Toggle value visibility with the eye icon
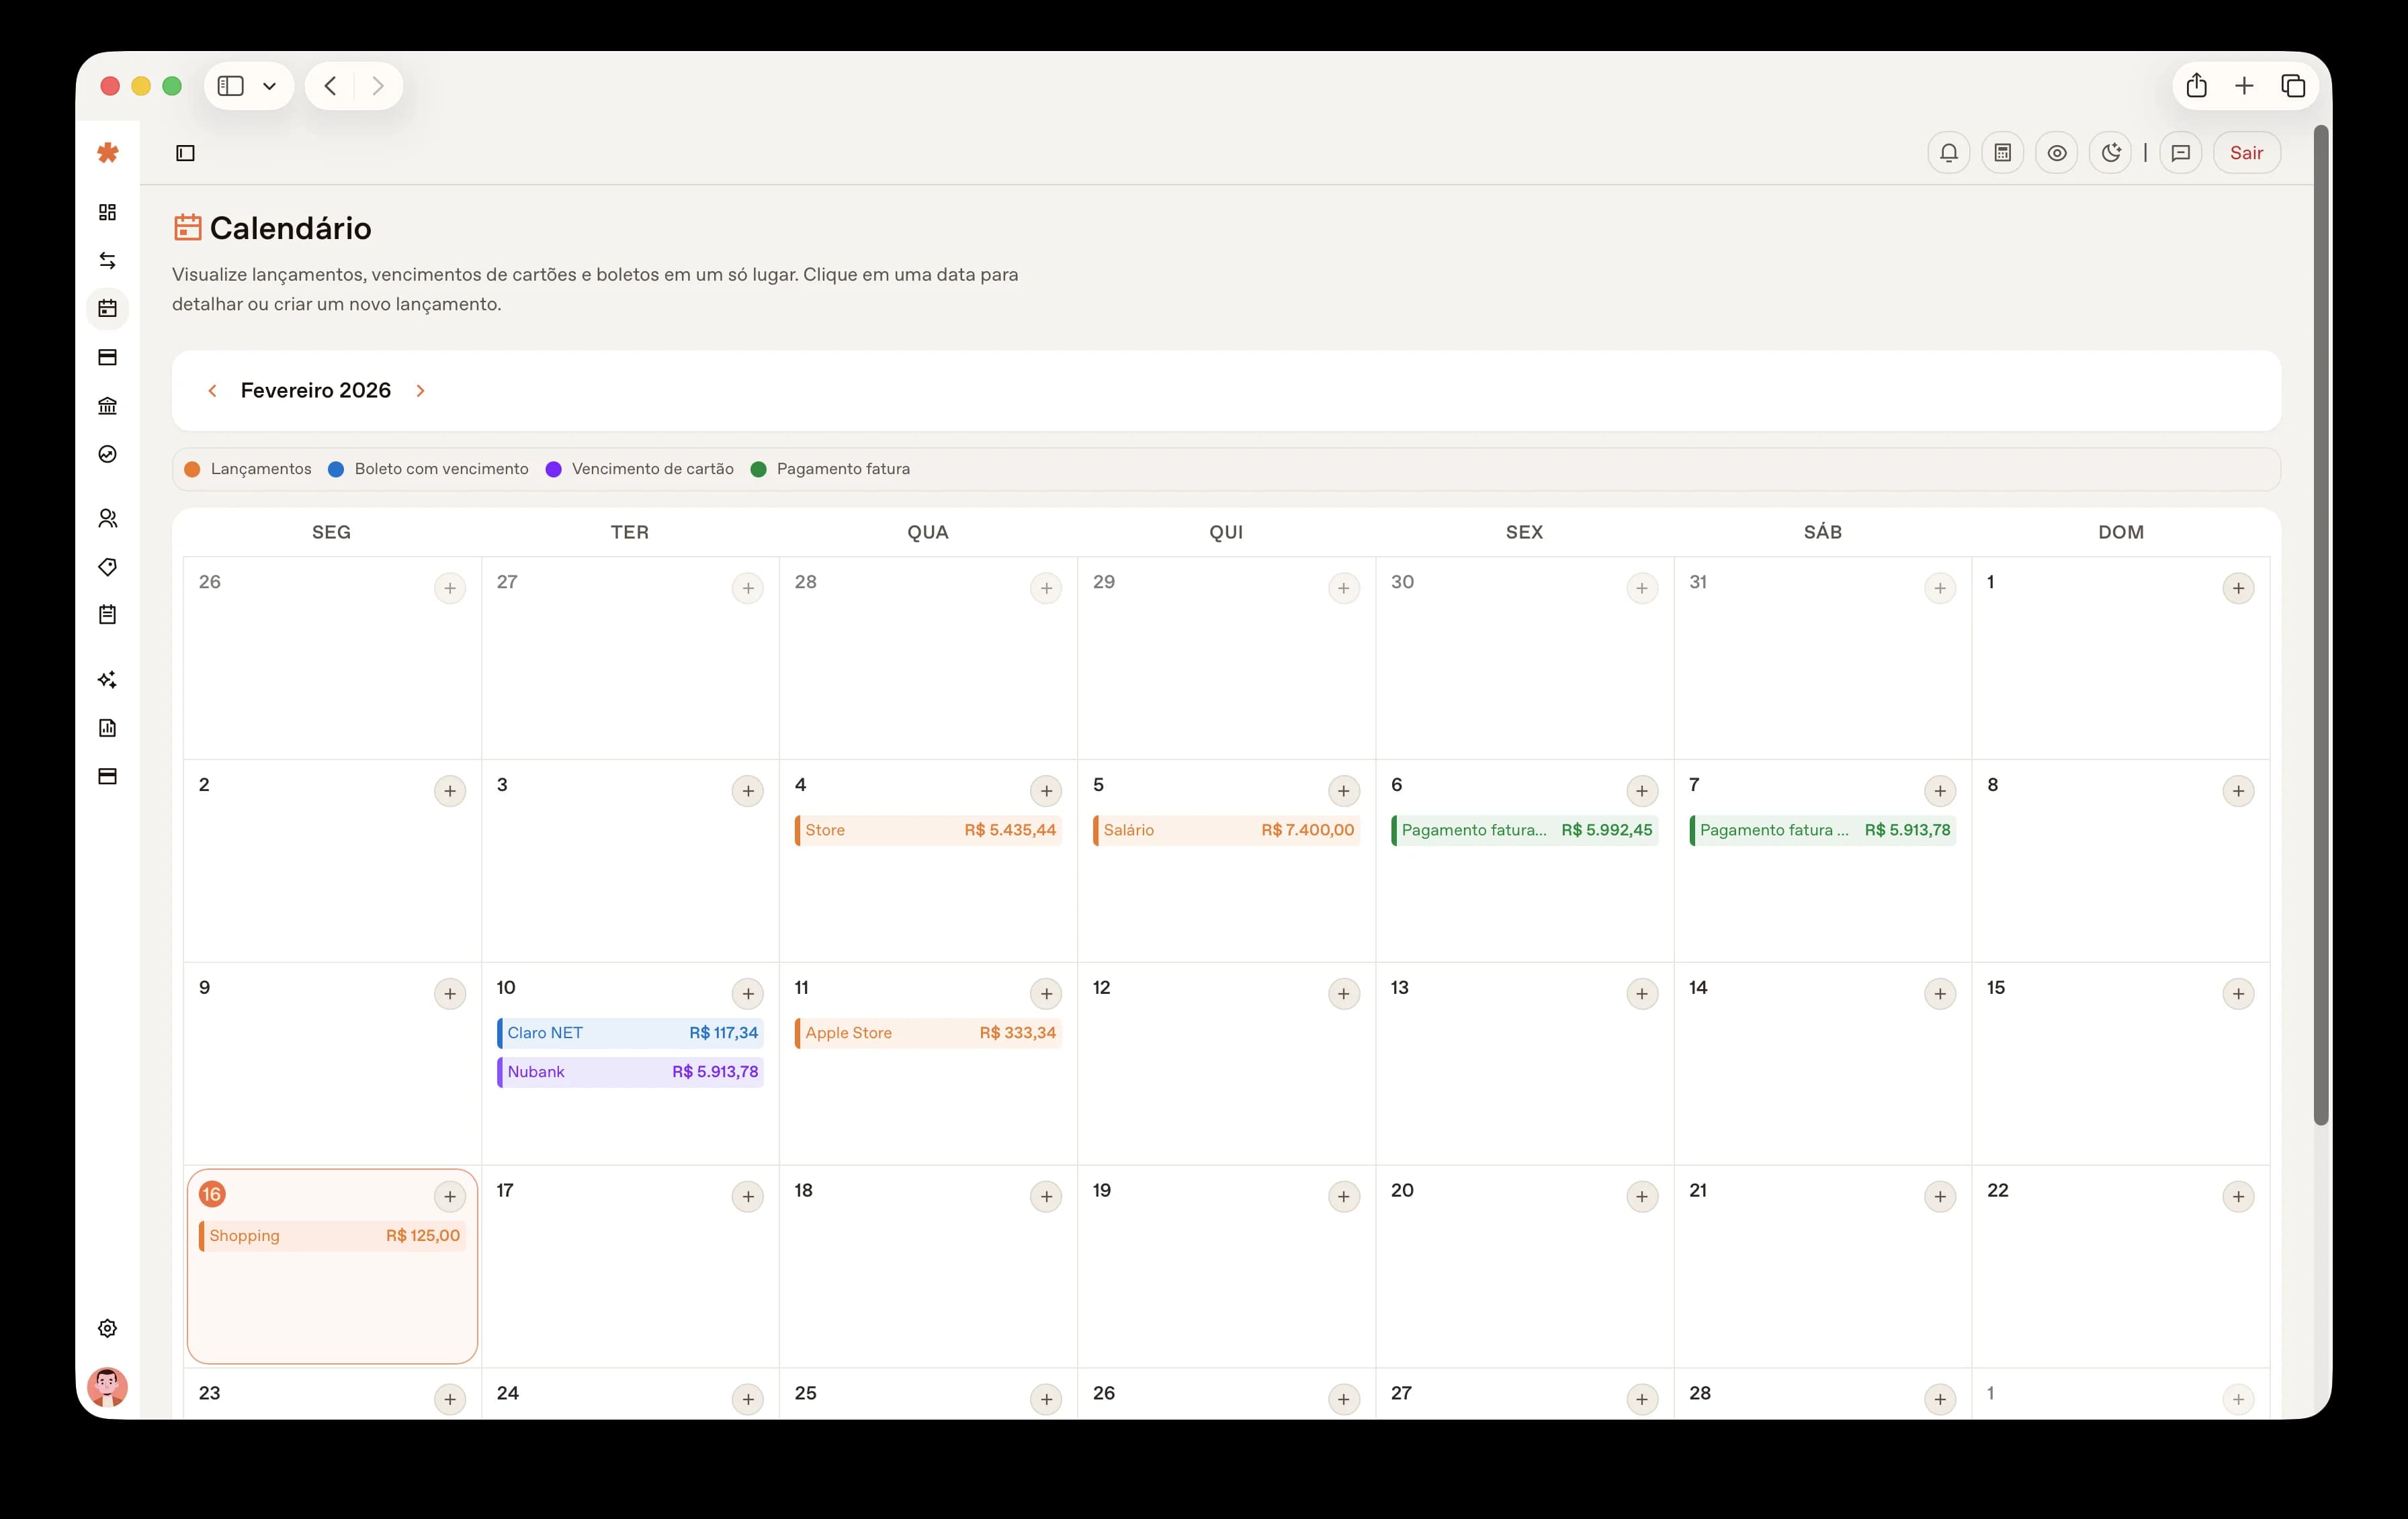Image resolution: width=2408 pixels, height=1519 pixels. coord(2056,152)
